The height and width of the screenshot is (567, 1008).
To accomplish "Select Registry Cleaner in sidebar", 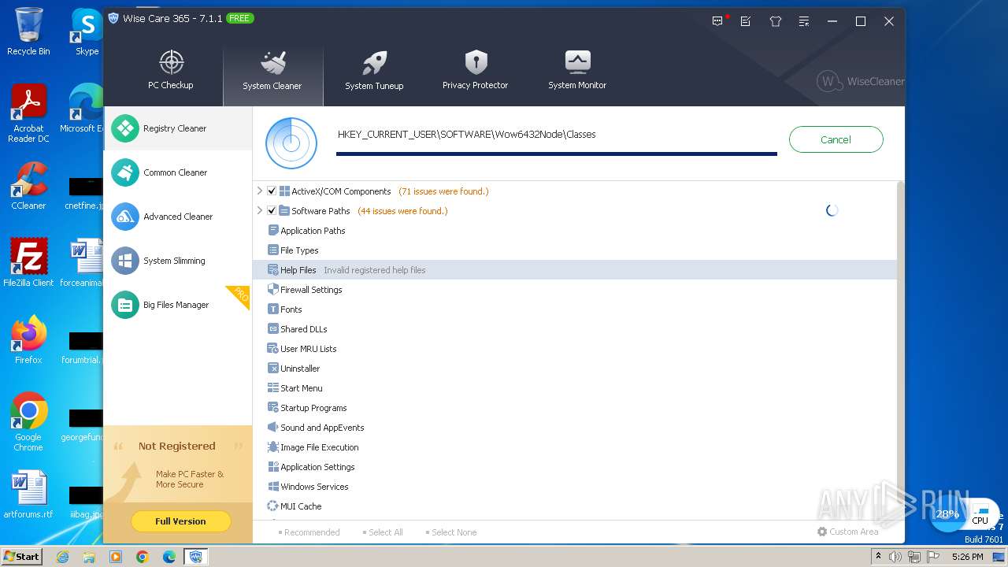I will 178,128.
